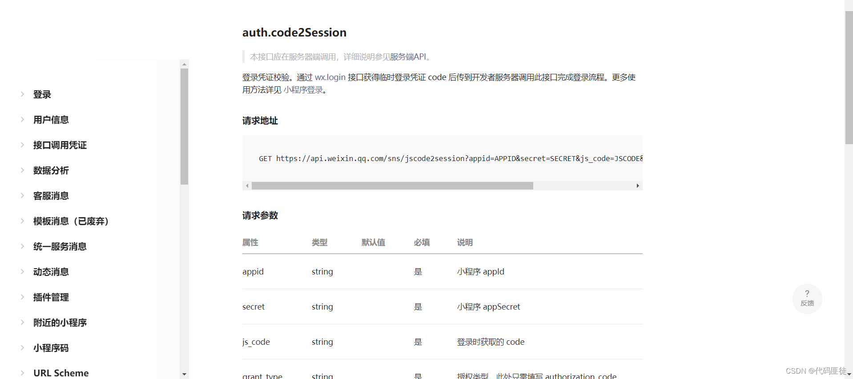The image size is (853, 379).
Task: Open the 动态消息 sidebar item
Action: [x=51, y=272]
